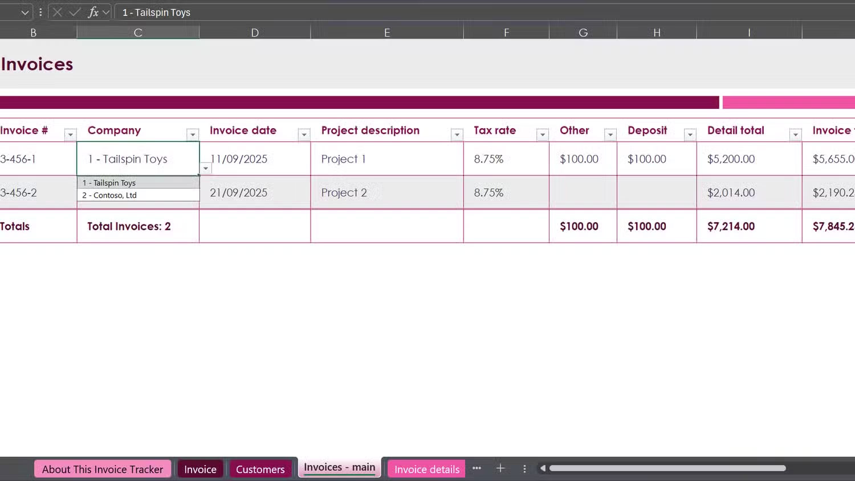The height and width of the screenshot is (481, 855).
Task: Open the more sheet tabs ellipsis
Action: [x=477, y=468]
